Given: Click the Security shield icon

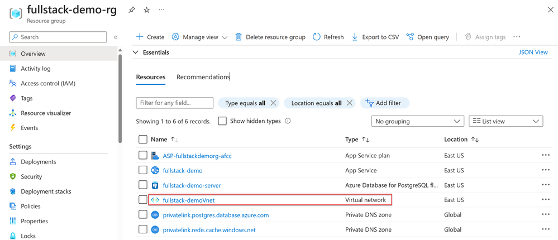Looking at the screenshot, I should click(x=13, y=177).
